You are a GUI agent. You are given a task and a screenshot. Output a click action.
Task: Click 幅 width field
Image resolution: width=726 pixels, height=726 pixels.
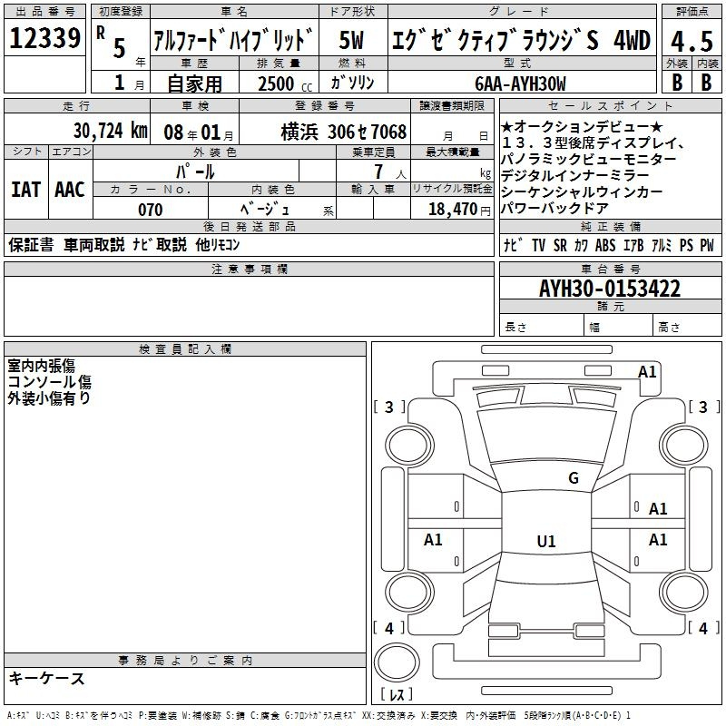pos(619,327)
